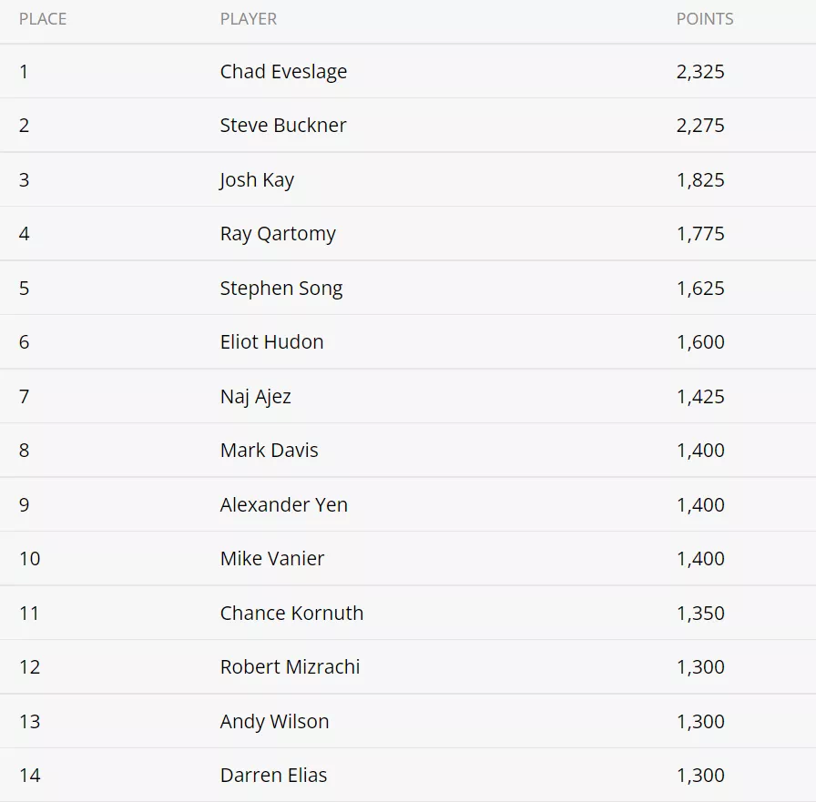This screenshot has width=816, height=802.
Task: Open Josh Kay's player entry
Action: pos(257,180)
